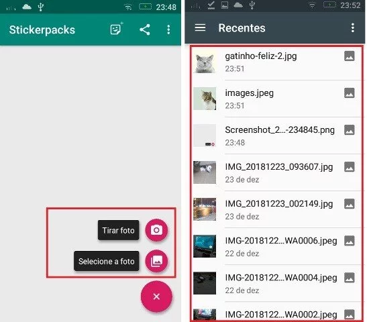The image size is (367, 322).
Task: Tap the image type icon beside images.jpeg
Action: click(349, 93)
